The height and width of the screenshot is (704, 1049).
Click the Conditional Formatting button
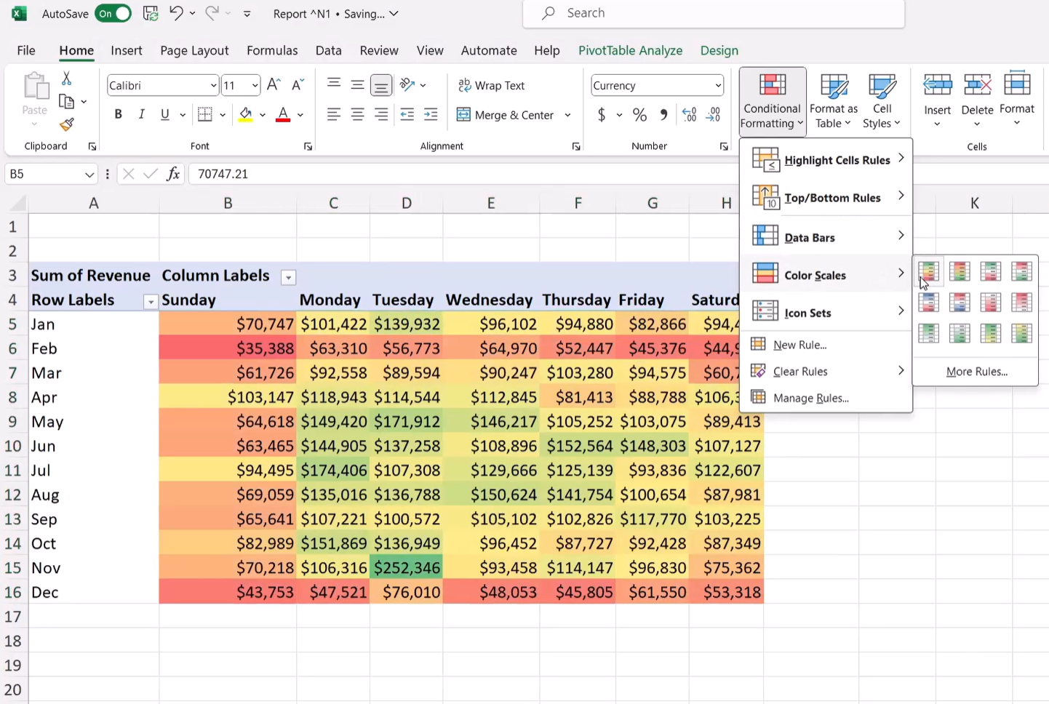tap(773, 101)
